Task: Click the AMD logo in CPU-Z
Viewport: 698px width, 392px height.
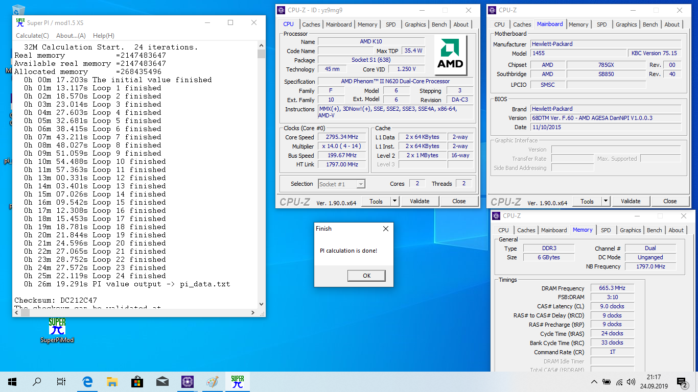Action: [x=450, y=55]
